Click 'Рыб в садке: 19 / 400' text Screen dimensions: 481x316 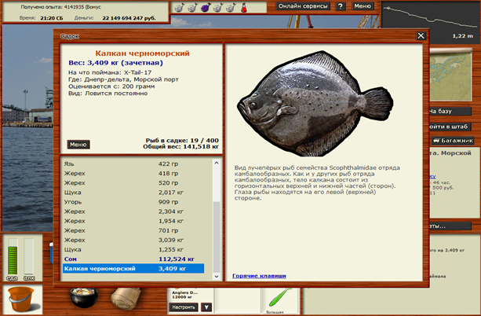182,141
